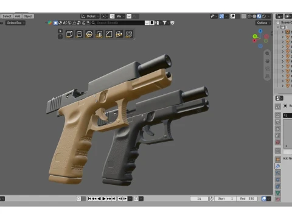Open the object type visibility dropdown
Screen dimensions: 292x219
click(x=214, y=16)
